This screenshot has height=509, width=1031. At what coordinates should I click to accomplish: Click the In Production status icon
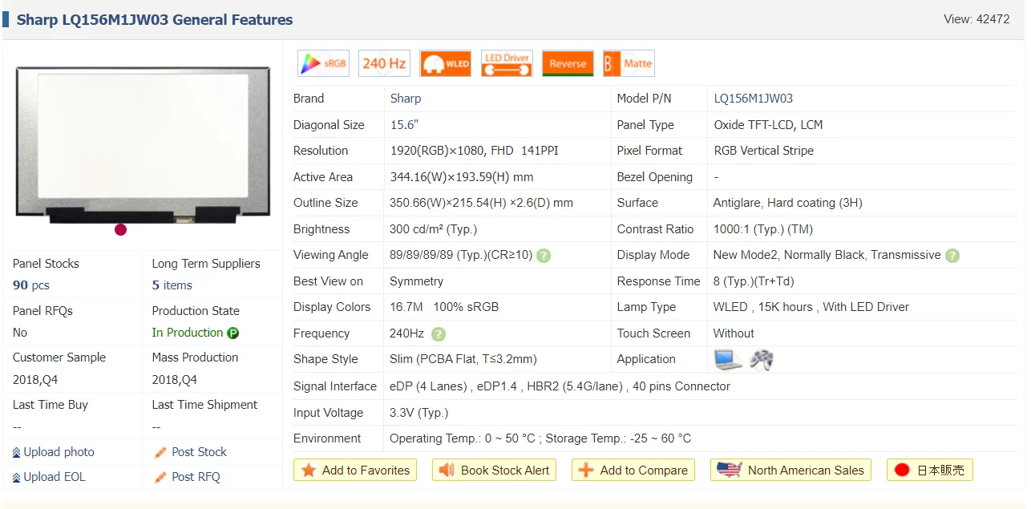[232, 333]
